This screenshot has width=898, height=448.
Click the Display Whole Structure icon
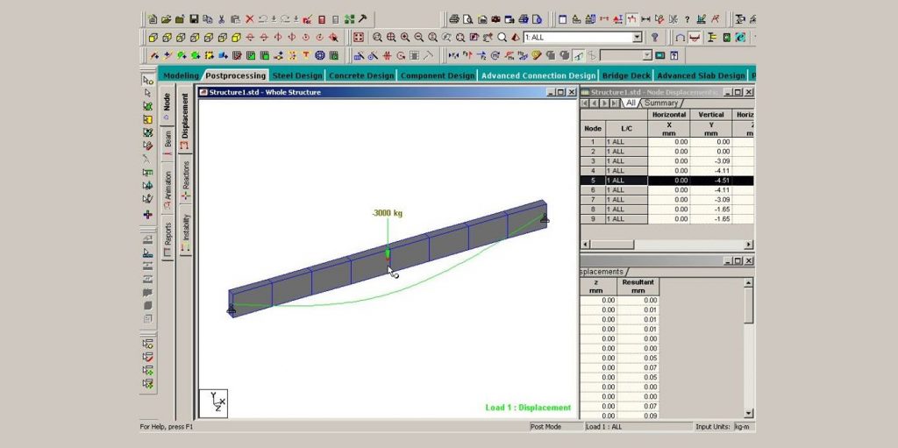point(358,38)
